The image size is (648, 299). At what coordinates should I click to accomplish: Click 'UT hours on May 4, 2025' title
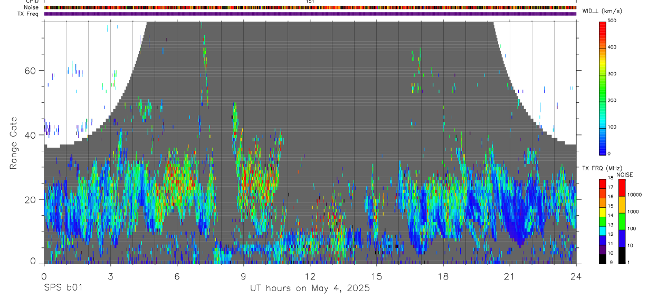310,288
